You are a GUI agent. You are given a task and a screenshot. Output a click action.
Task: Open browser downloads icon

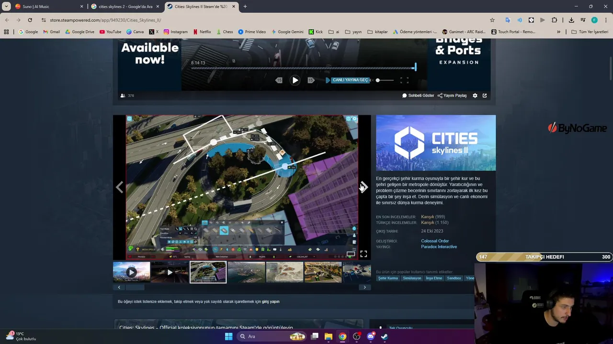[x=571, y=20]
